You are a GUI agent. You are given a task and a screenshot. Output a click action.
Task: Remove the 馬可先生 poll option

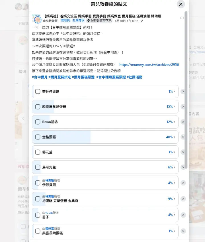pos(183,167)
